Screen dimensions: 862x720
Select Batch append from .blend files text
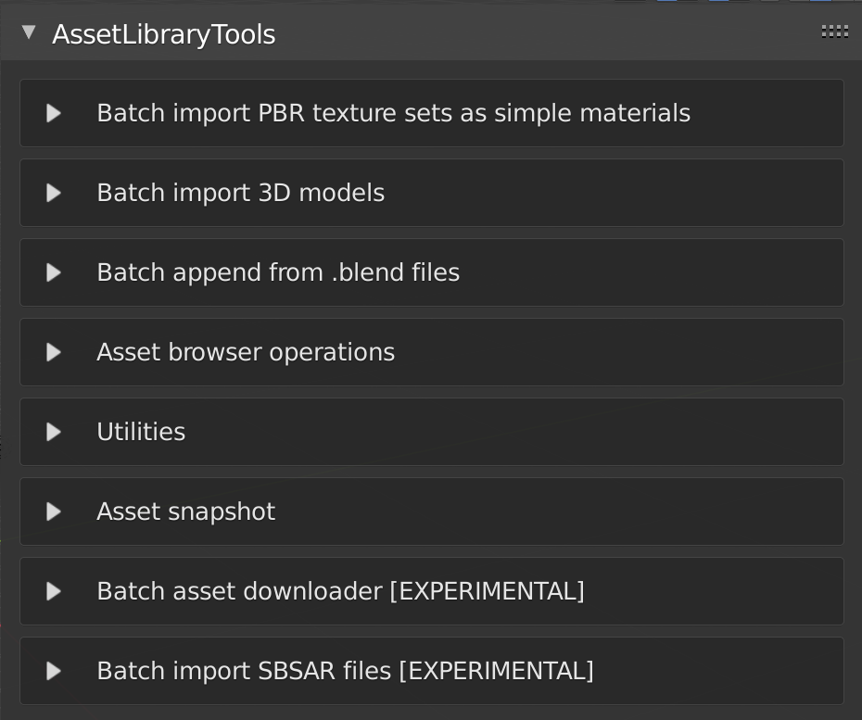point(278,272)
